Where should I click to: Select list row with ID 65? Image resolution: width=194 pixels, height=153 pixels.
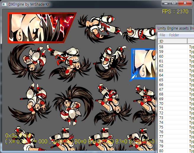[176, 80]
